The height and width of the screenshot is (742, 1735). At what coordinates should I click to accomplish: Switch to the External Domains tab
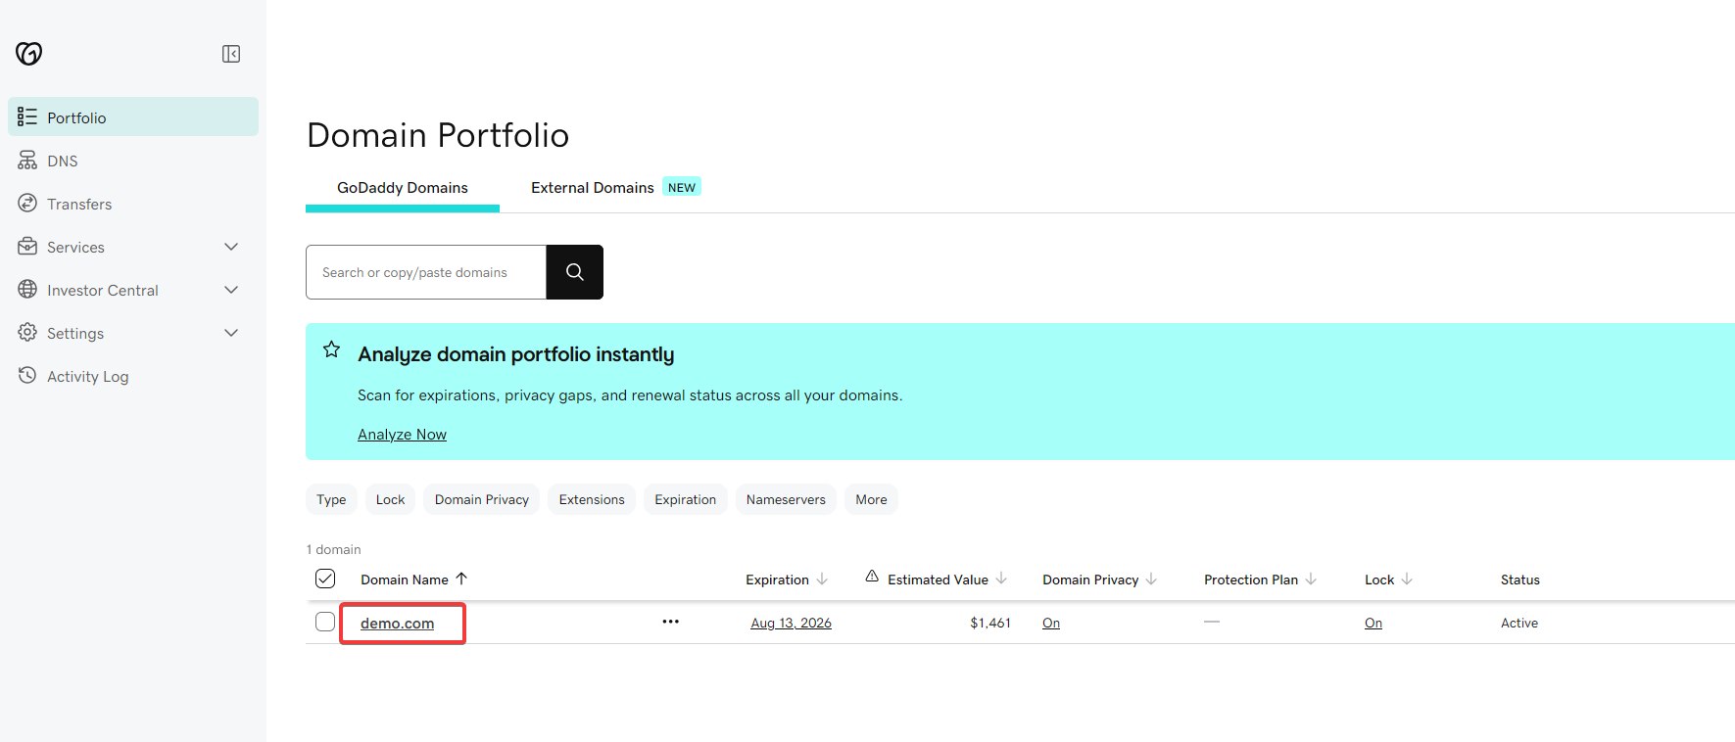[593, 188]
